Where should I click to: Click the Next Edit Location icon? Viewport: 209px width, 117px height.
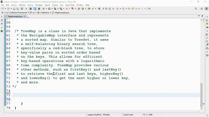[133, 9]
